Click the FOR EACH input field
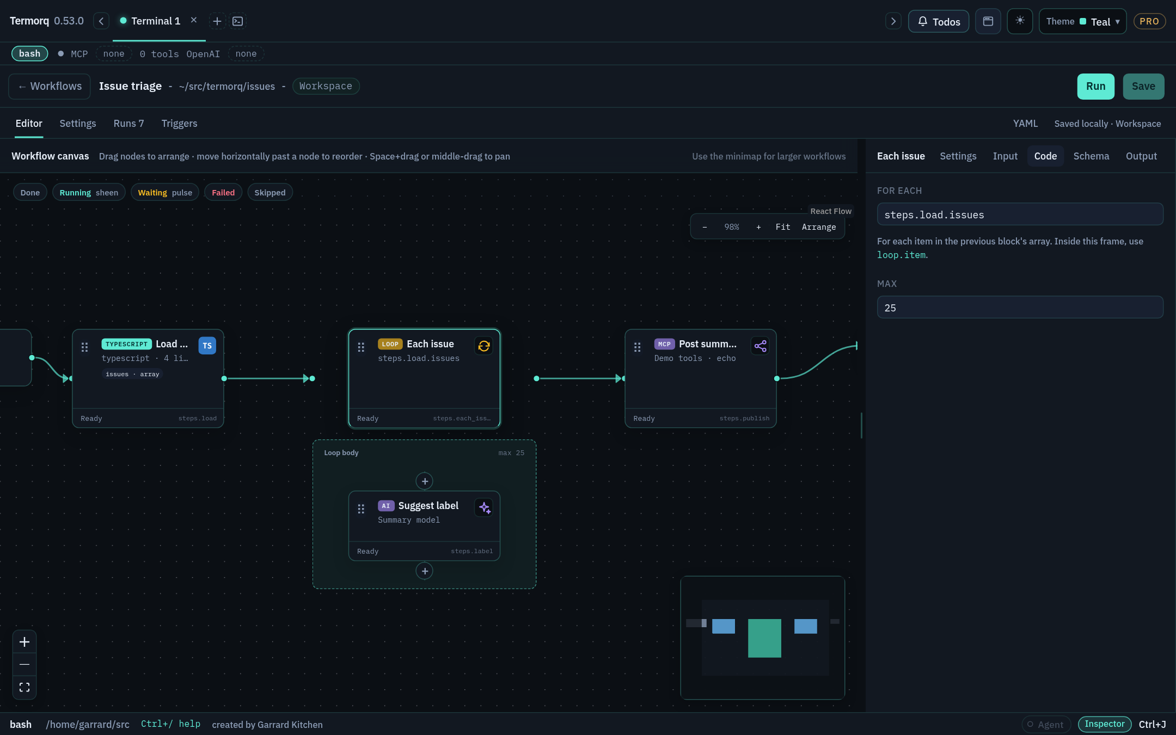The width and height of the screenshot is (1176, 735). click(x=1020, y=215)
